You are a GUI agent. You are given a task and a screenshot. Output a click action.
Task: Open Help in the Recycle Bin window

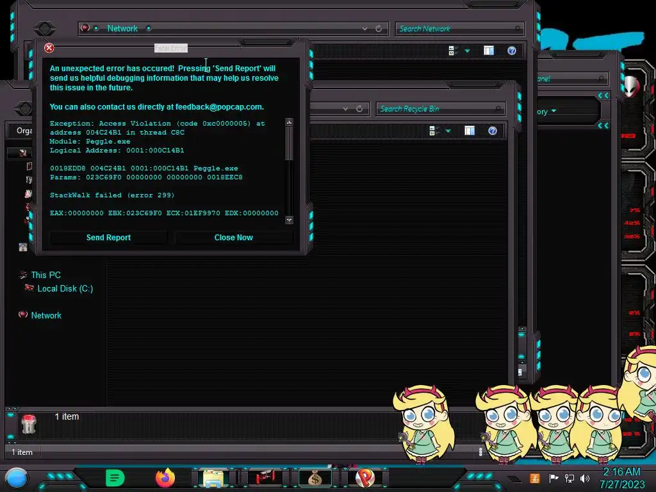493,131
